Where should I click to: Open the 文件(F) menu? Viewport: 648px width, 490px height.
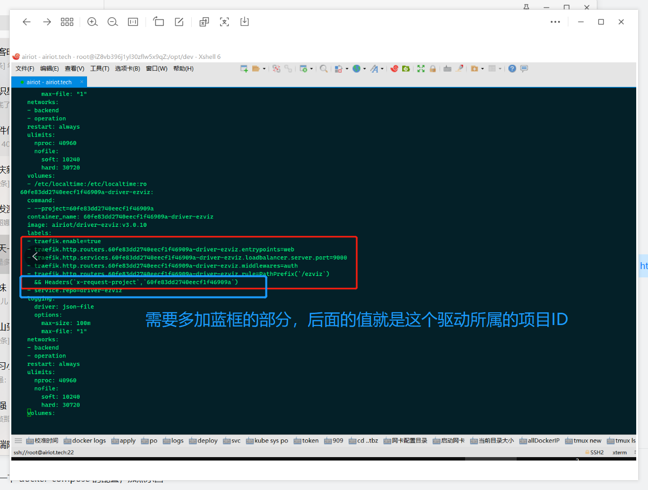25,69
